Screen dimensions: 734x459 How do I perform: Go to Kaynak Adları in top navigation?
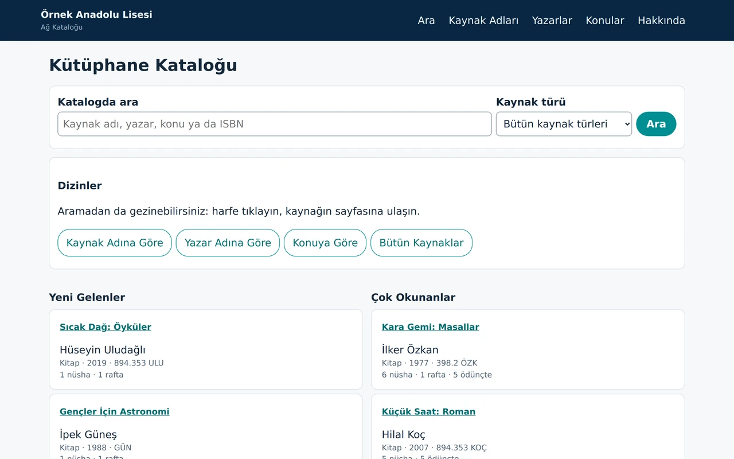coord(483,21)
